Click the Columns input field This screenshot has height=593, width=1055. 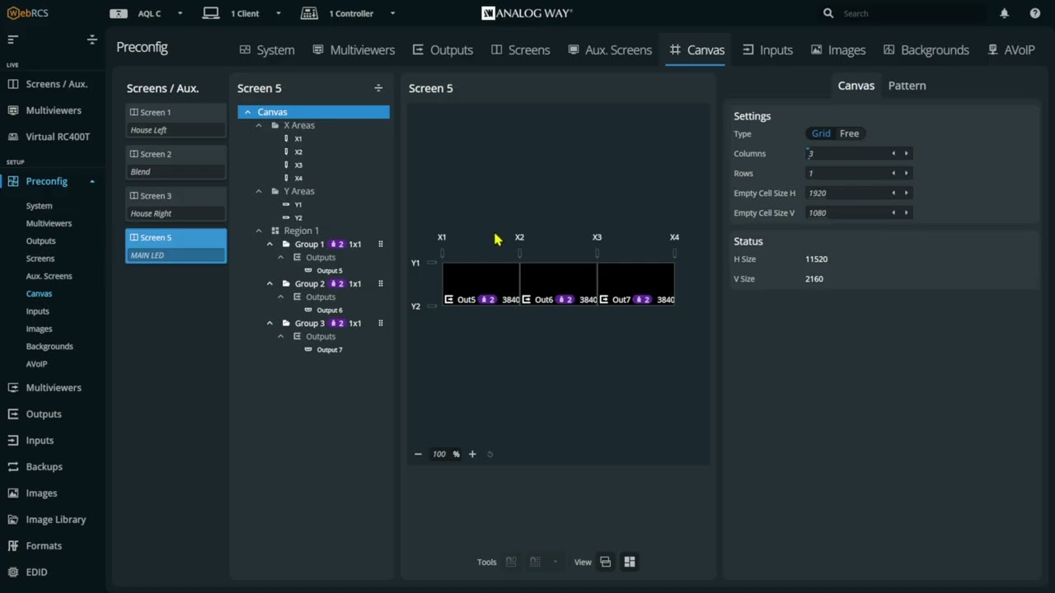(x=846, y=153)
